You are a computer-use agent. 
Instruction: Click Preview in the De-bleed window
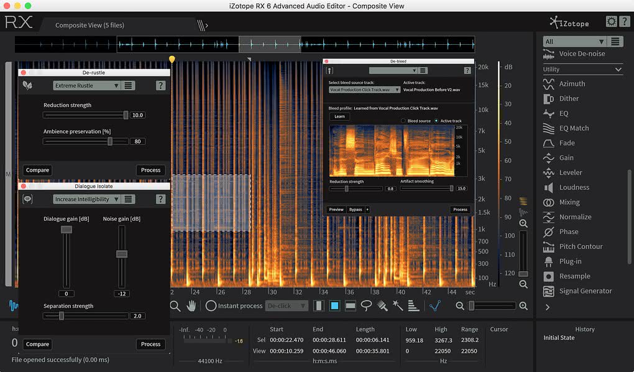336,210
